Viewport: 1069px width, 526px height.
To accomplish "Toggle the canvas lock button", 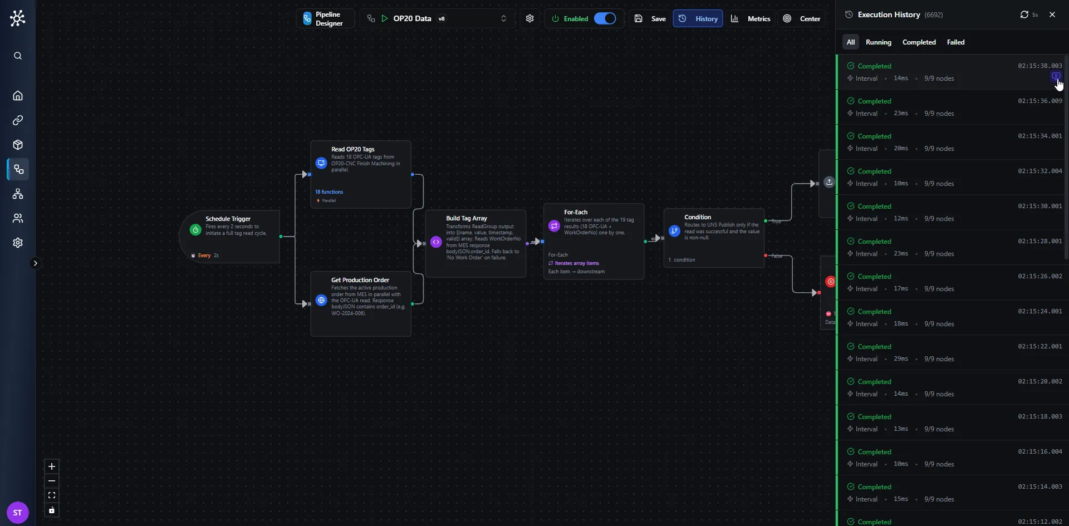I will tap(52, 510).
